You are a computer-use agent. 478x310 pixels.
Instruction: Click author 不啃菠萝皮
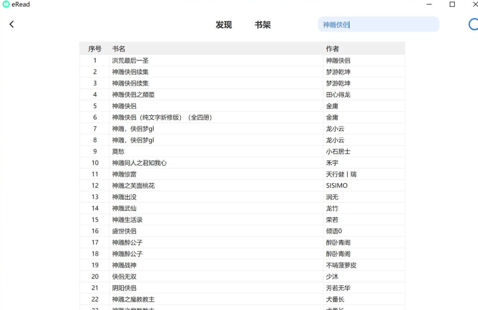click(341, 265)
